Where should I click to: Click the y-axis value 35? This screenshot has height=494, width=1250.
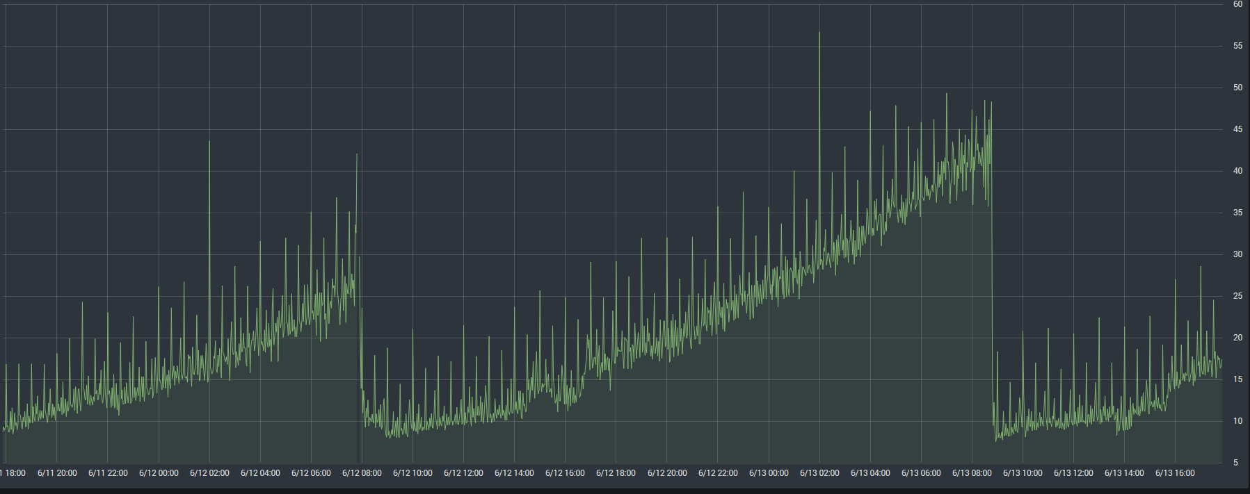point(1237,213)
